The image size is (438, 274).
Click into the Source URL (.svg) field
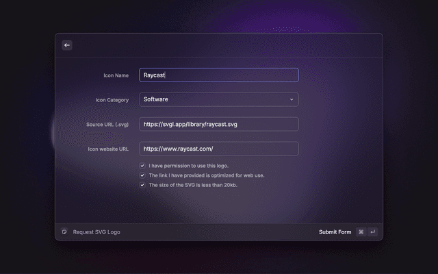218,124
